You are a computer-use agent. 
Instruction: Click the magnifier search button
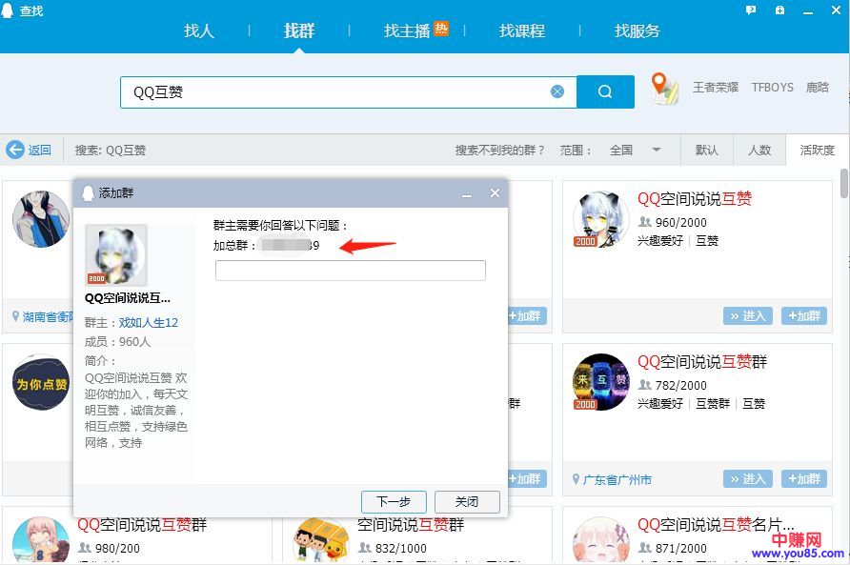click(605, 91)
